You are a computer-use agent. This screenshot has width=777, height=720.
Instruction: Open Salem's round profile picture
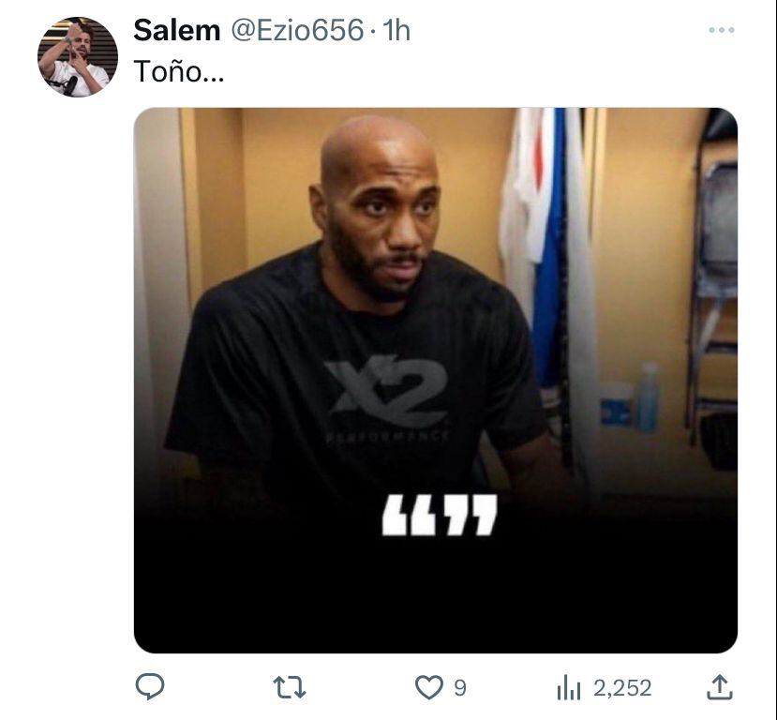(78, 57)
